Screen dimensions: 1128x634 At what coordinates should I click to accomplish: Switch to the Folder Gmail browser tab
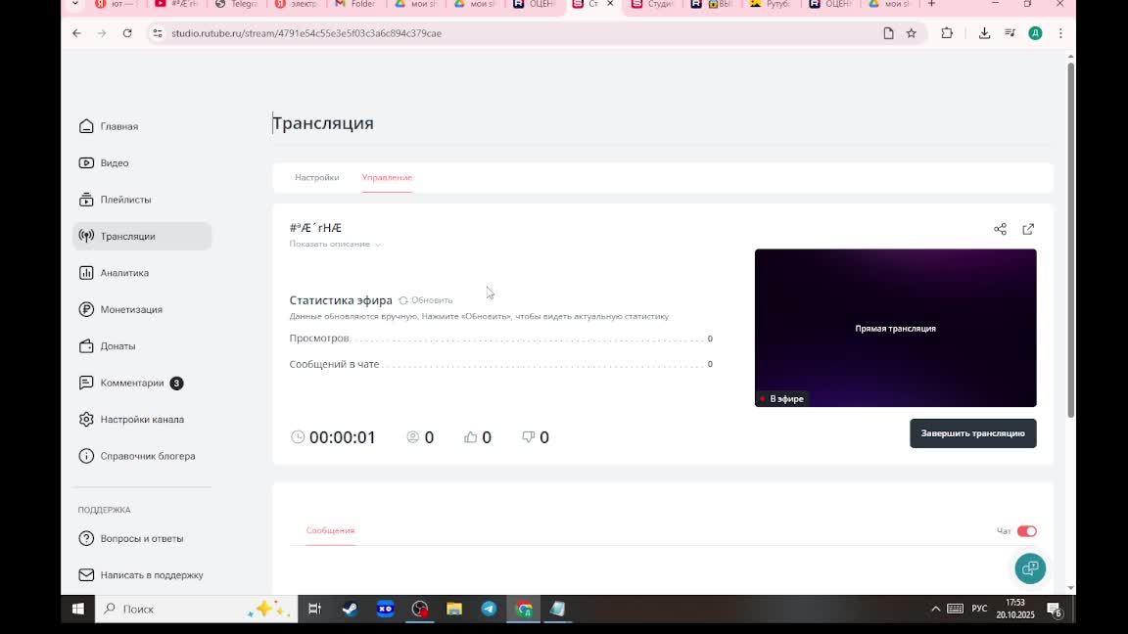pos(356,4)
